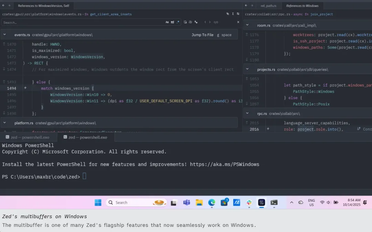Click Jump To File button

click(203, 35)
